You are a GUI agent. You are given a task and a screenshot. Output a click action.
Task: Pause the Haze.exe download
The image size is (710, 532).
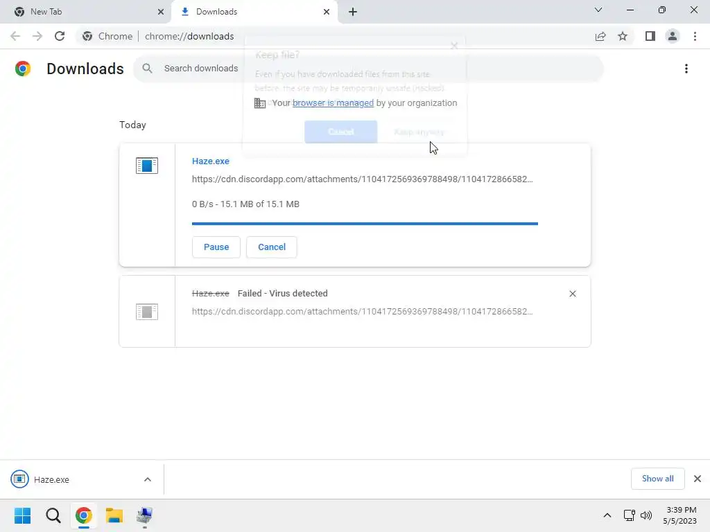click(216, 247)
